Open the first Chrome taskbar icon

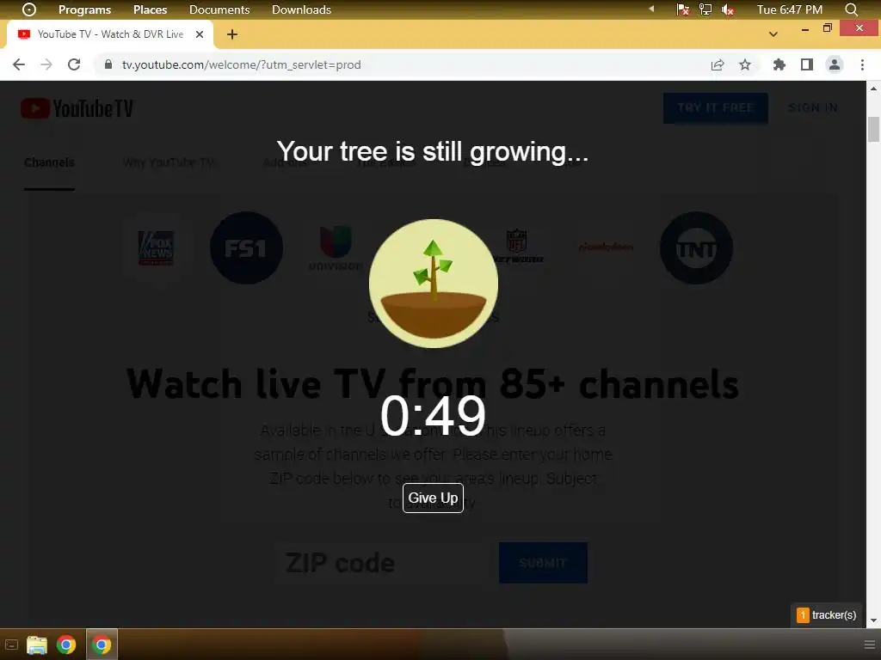click(66, 645)
